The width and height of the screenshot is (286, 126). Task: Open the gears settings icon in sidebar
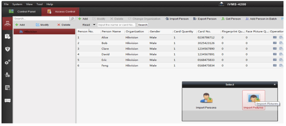(7, 62)
